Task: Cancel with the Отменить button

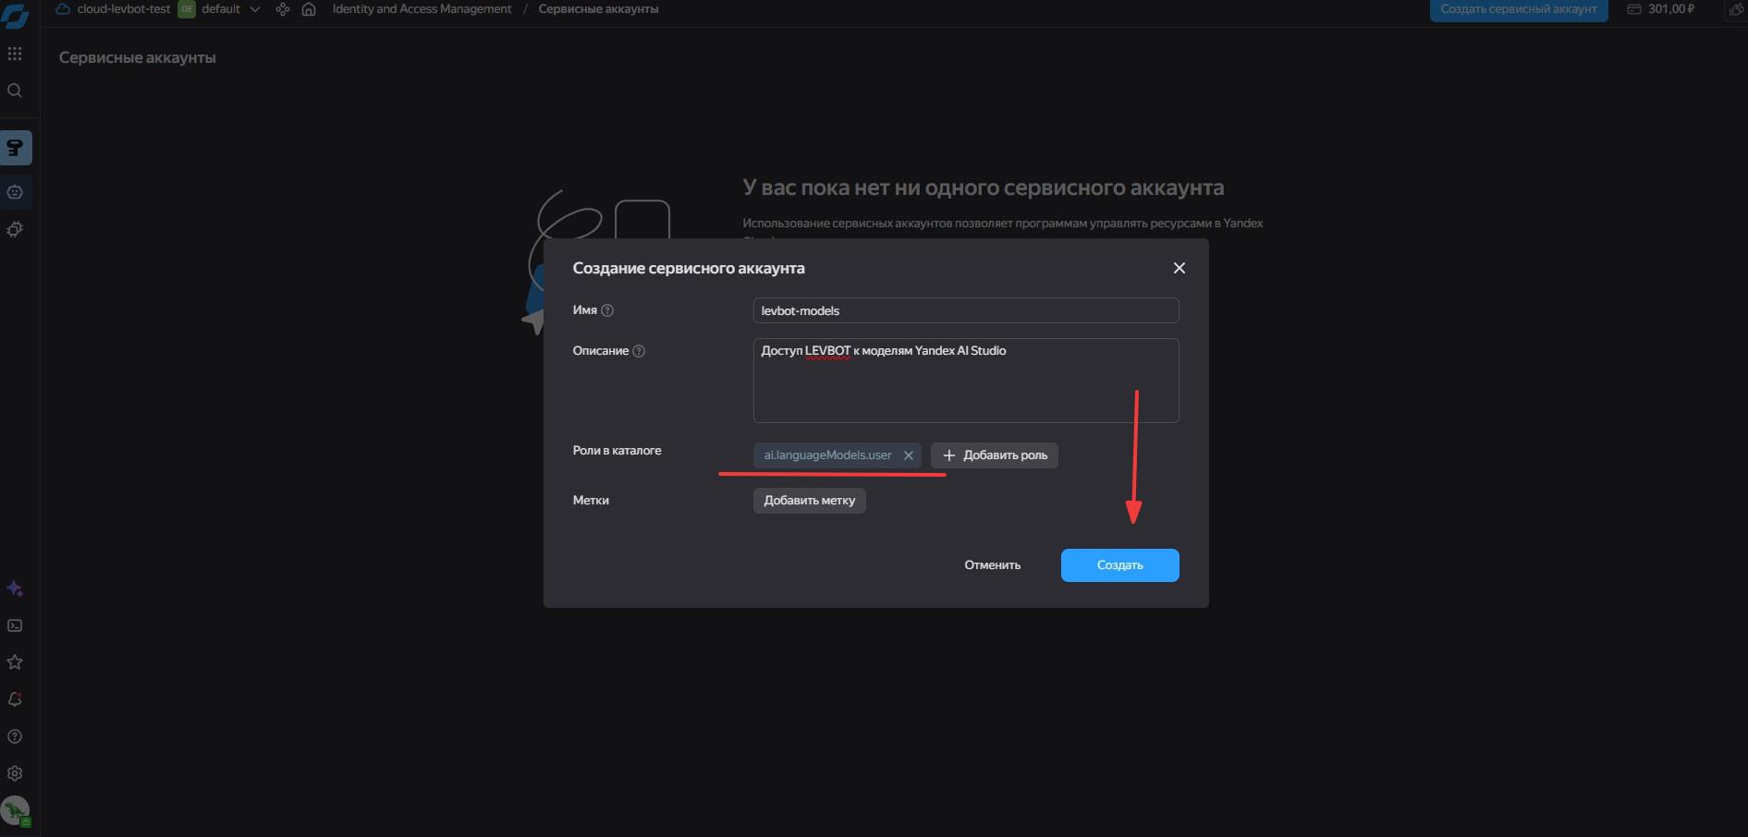Action: [993, 565]
